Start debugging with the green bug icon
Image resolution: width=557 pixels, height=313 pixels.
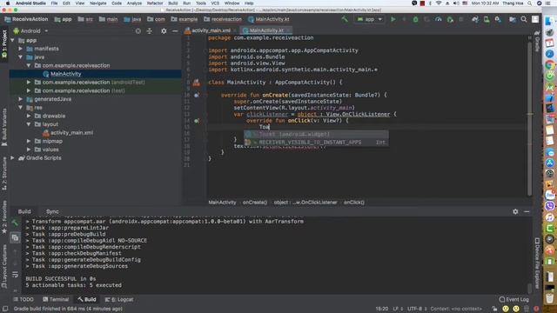[x=415, y=19]
